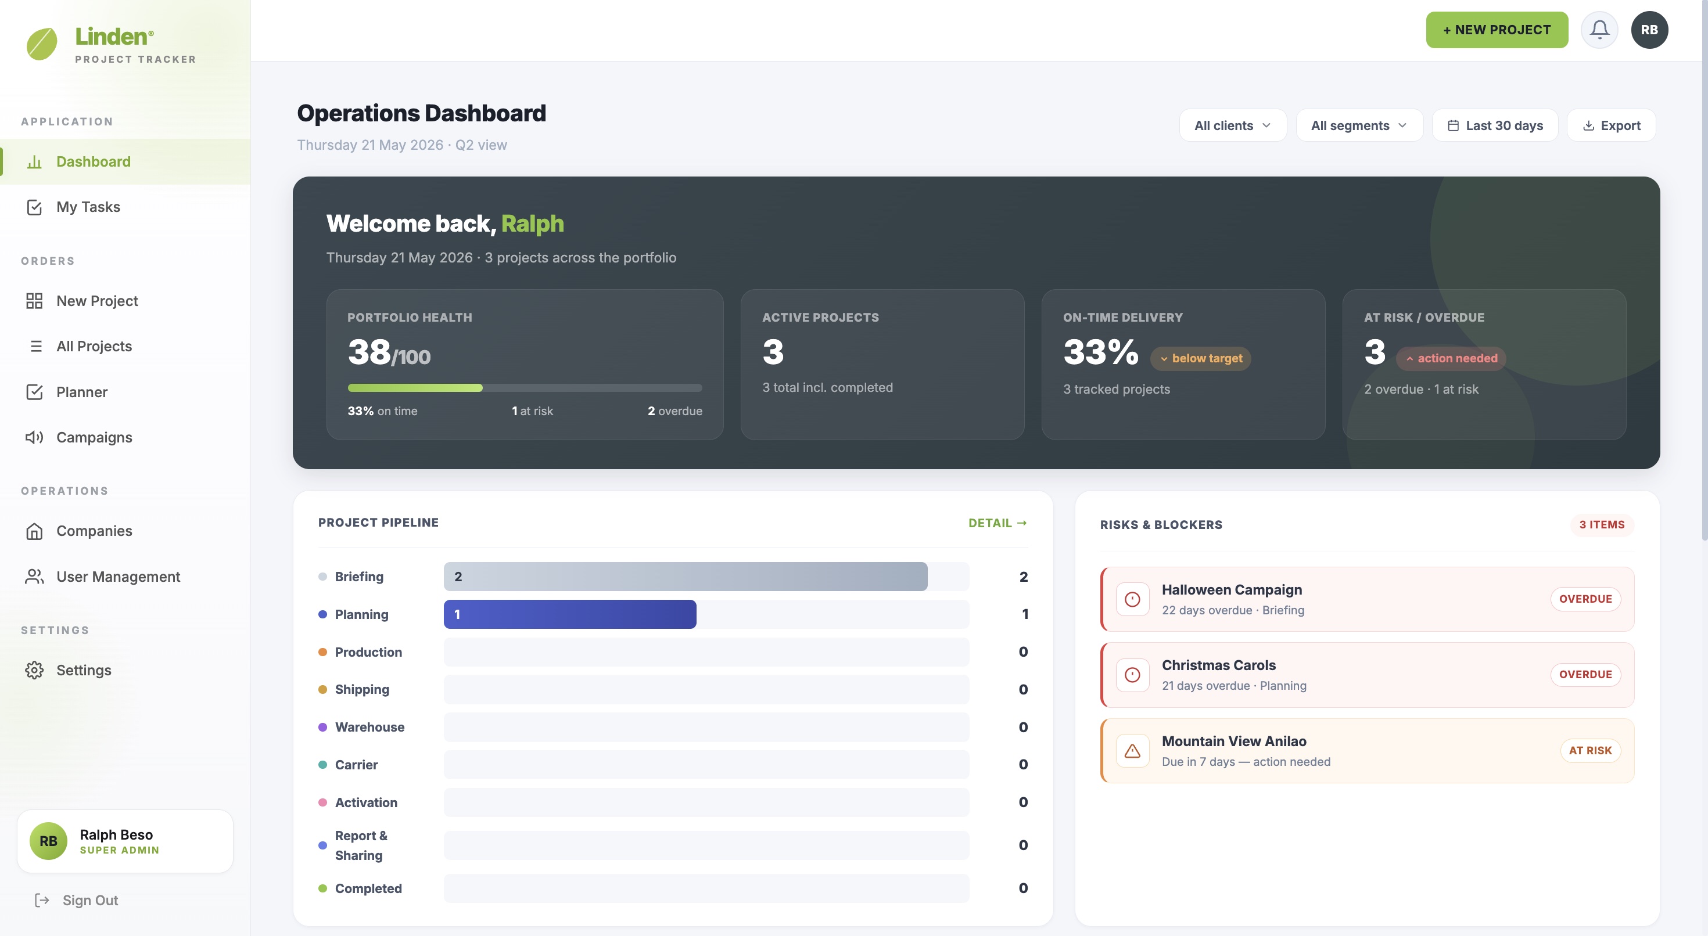
Task: Click the Completed stage green dot
Action: [x=323, y=888]
